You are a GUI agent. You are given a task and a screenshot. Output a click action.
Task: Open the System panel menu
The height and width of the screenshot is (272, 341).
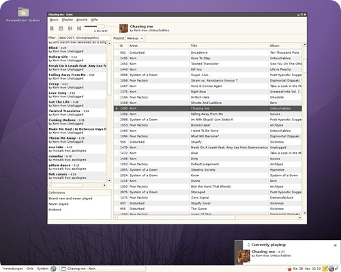pyautogui.click(x=43, y=269)
